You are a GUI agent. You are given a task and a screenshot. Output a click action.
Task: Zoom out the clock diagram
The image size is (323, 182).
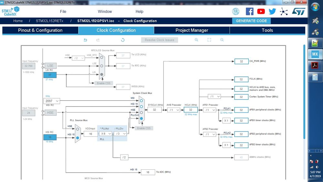click(x=222, y=40)
